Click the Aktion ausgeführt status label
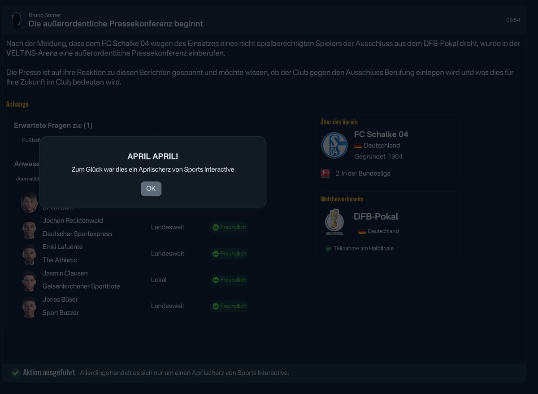 pyautogui.click(x=49, y=372)
